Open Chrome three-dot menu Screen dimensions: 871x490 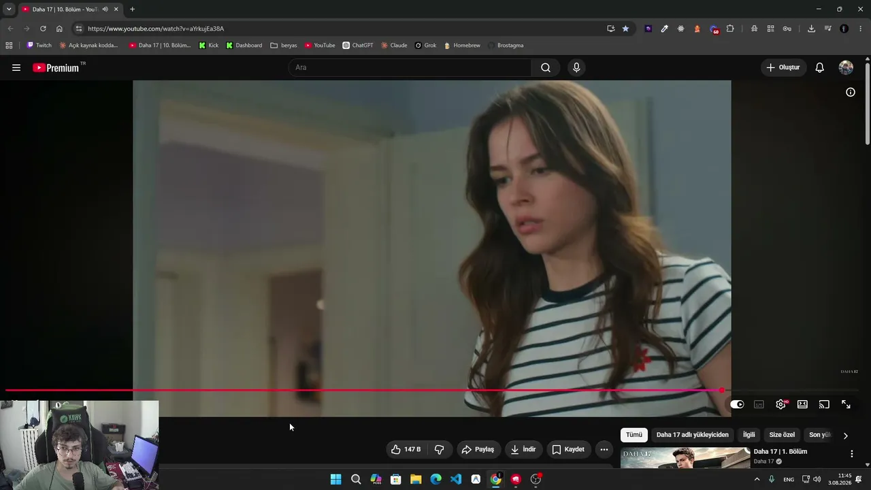pyautogui.click(x=861, y=29)
